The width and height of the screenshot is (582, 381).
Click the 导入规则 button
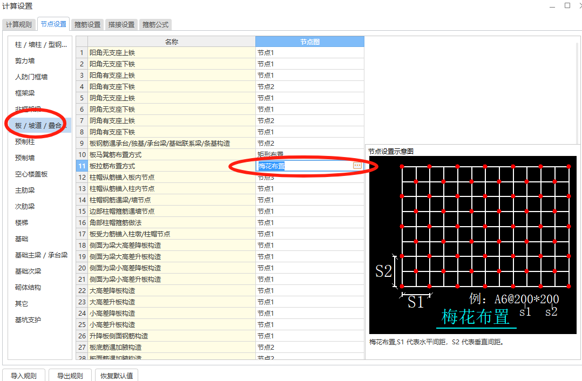coord(24,376)
